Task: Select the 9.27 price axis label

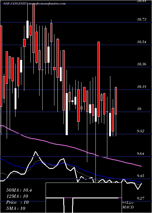Action: [x=141, y=198]
